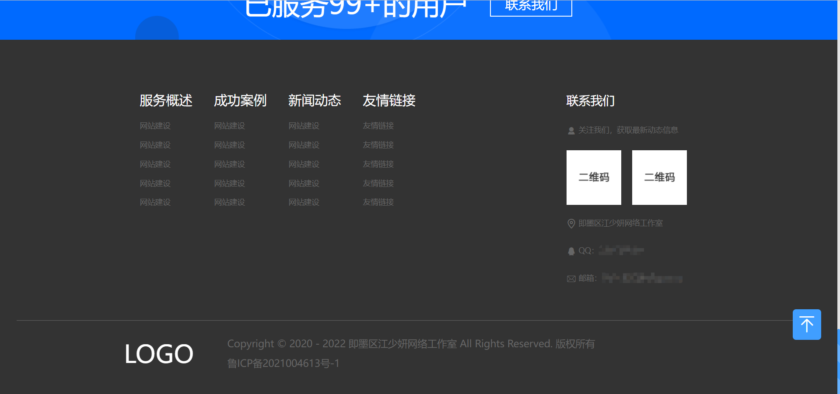
Task: Click the copyright text 即墨区江少妍网络工作室
Action: (x=402, y=344)
